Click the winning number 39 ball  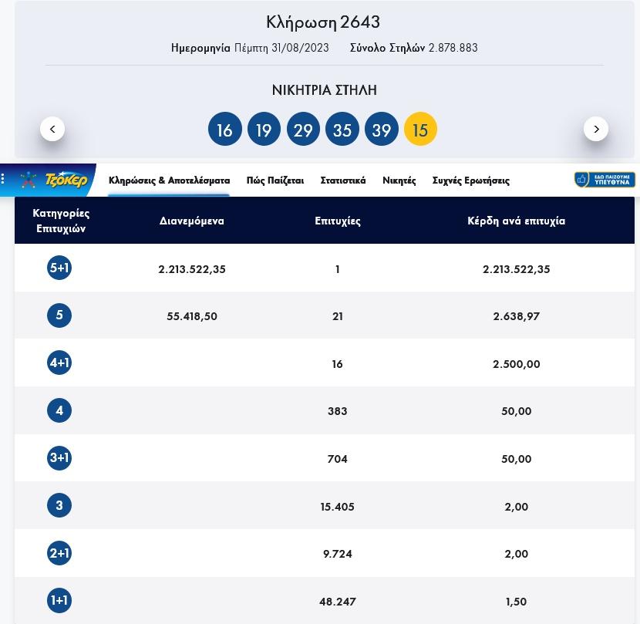coord(381,130)
